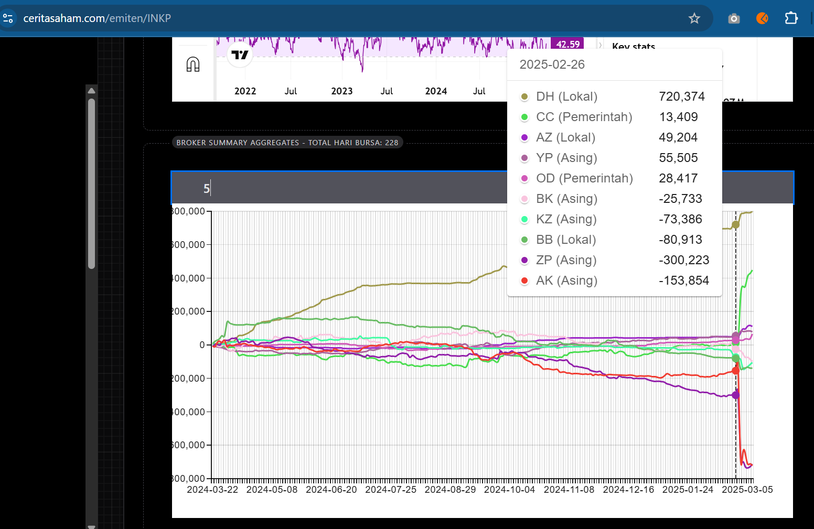Click the magnet mode icon
Viewport: 814px width, 529px height.
193,64
